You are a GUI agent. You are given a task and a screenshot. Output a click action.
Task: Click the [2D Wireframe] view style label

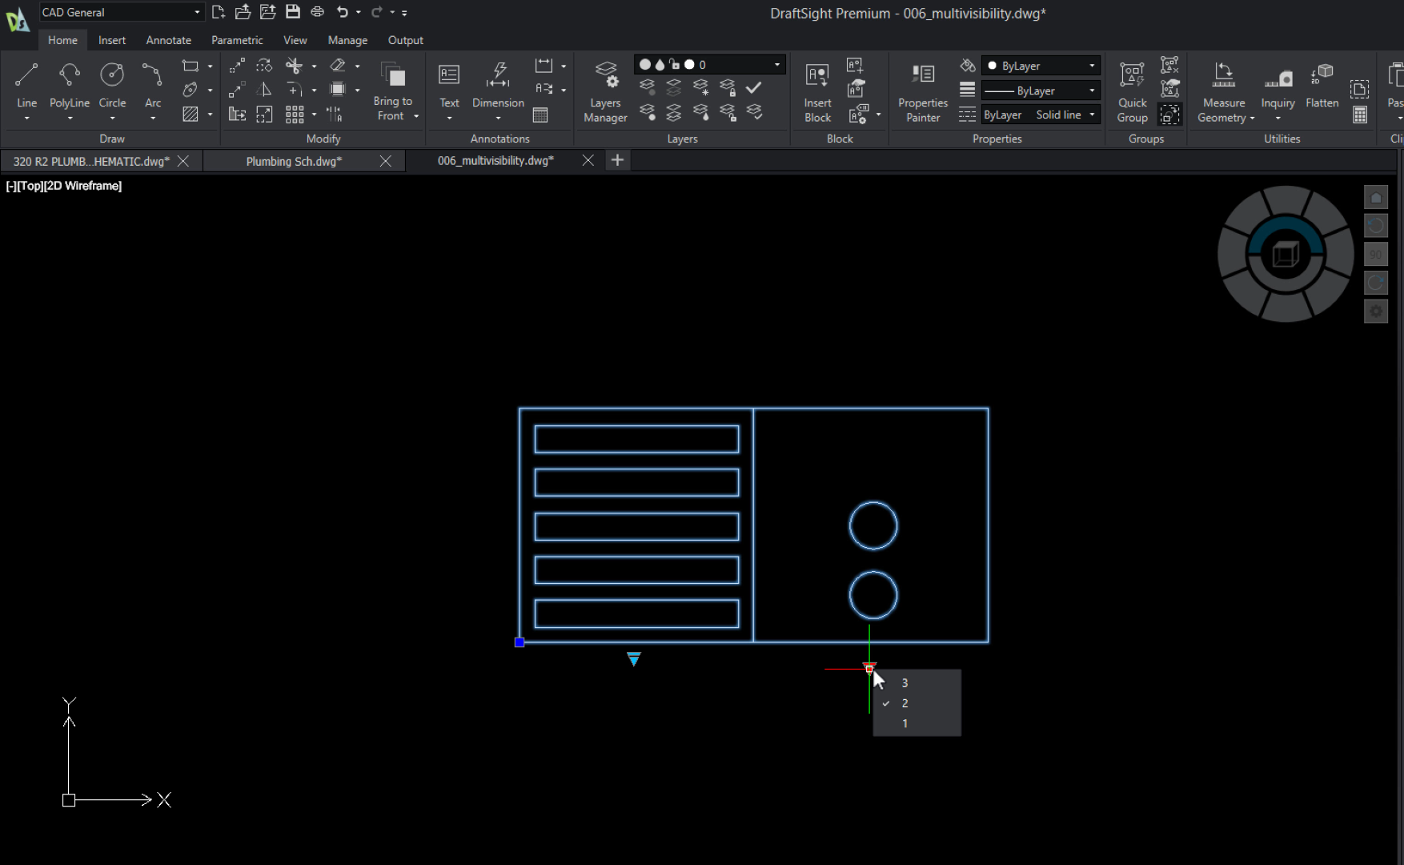[82, 186]
